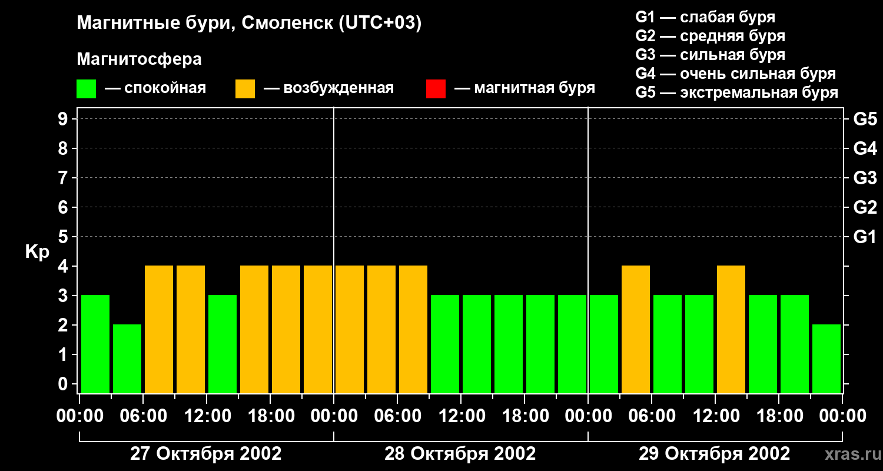This screenshot has width=883, height=471.
Task: Click the G3 label on the right axis
Action: click(x=865, y=178)
